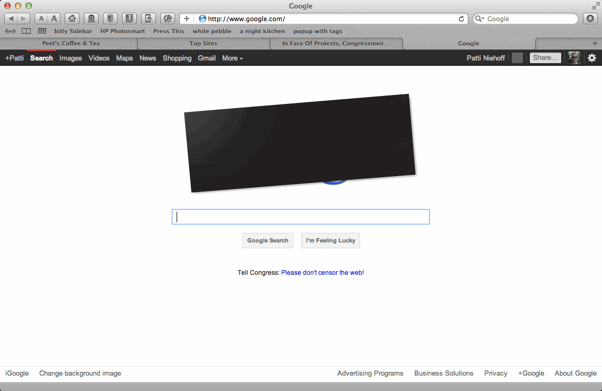Open the Reading List glasses icon
Viewport: 602px width, 391px height.
tap(11, 31)
